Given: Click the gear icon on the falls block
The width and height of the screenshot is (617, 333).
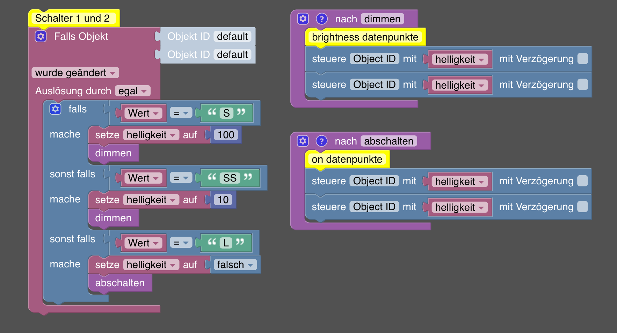Looking at the screenshot, I should (x=56, y=109).
